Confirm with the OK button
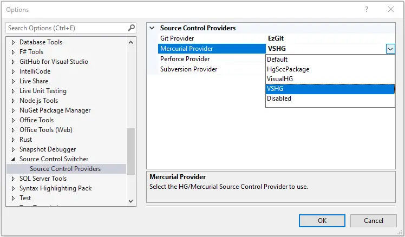This screenshot has height=237, width=405. click(x=322, y=221)
